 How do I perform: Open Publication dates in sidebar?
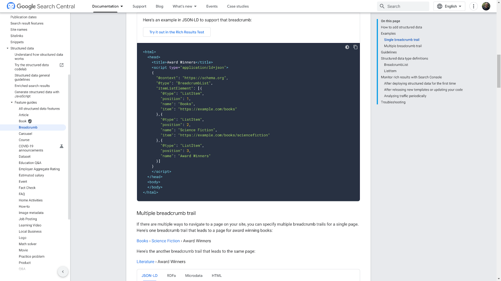(x=23, y=17)
